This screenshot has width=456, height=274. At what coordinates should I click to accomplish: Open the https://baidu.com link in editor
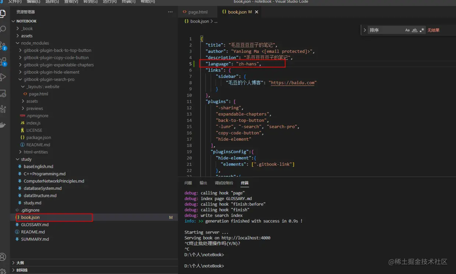[x=293, y=83]
